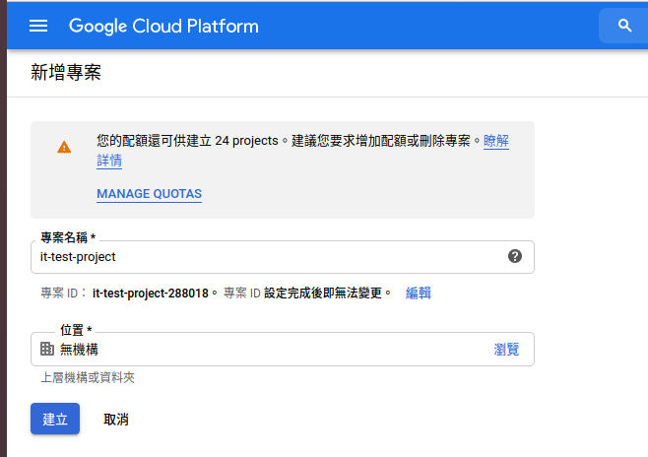This screenshot has height=457, width=648.
Task: Click the orange warning triangle icon
Action: tap(64, 147)
